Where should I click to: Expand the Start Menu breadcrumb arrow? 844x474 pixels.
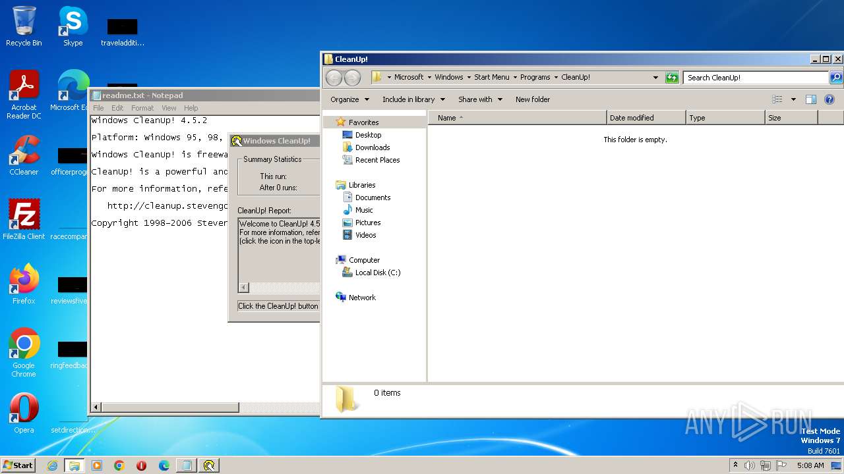click(x=515, y=77)
